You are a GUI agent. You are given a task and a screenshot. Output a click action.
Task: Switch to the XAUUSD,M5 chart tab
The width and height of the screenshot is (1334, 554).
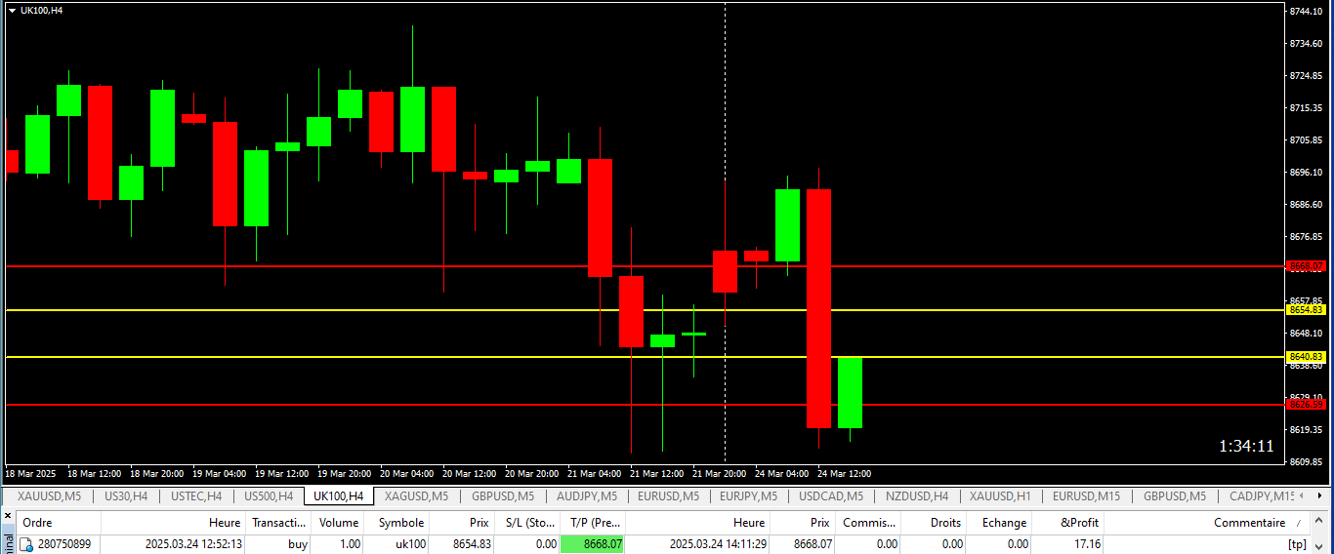[x=49, y=496]
